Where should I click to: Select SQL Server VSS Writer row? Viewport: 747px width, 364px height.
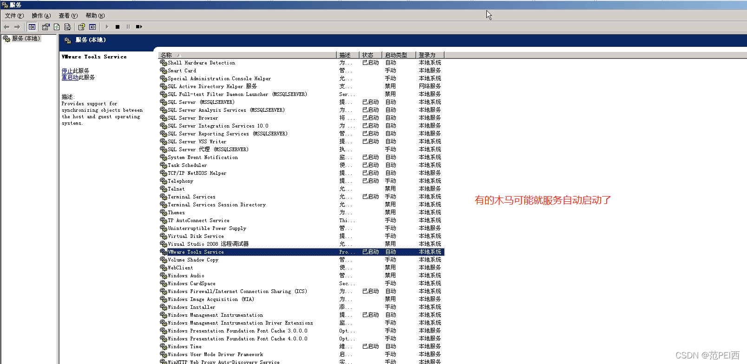click(x=301, y=141)
